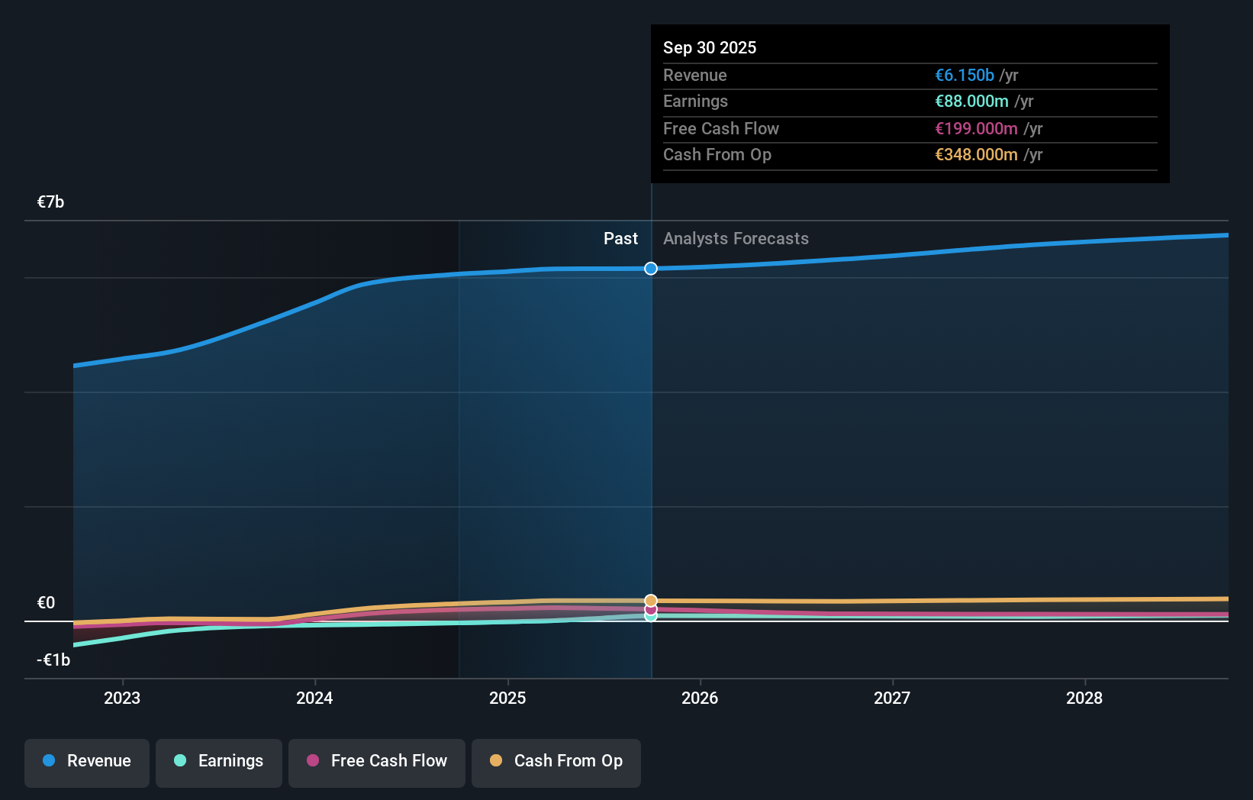Toggle the Cash From Op series visibility

pyautogui.click(x=556, y=762)
